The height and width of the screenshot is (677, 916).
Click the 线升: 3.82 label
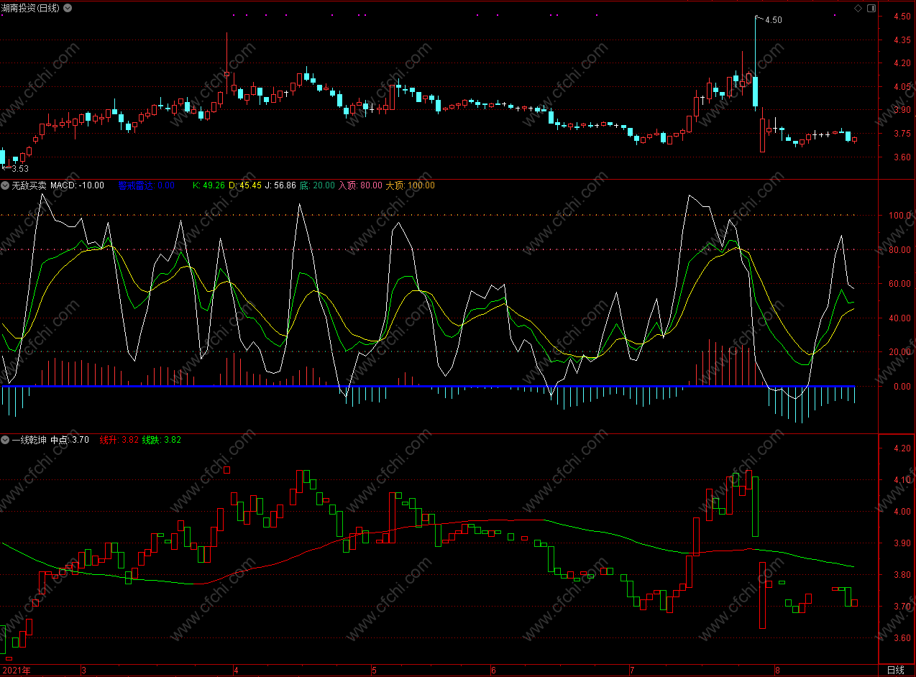119,440
